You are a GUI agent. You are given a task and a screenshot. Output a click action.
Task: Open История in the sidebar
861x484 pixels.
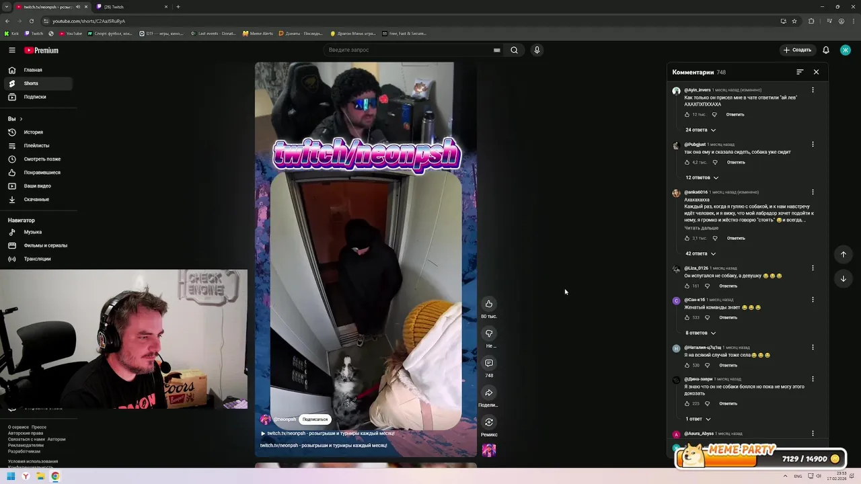(38, 132)
